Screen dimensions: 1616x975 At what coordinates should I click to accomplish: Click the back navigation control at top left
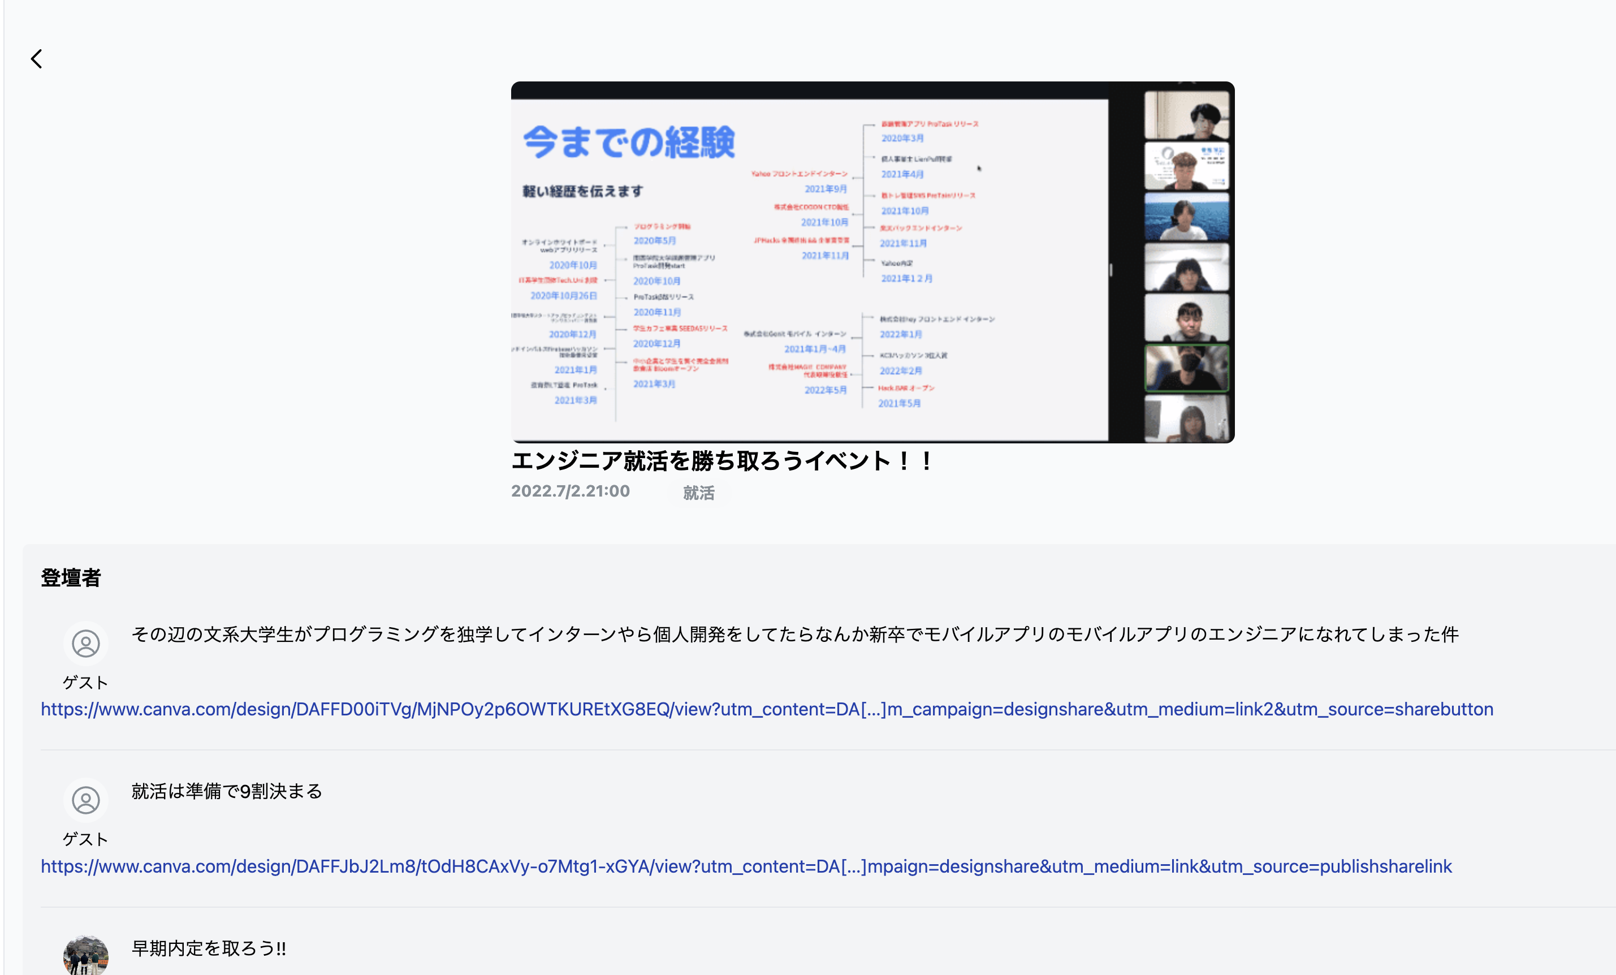37,59
